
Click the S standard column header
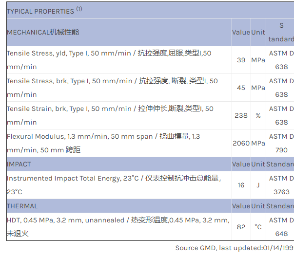click(281, 32)
